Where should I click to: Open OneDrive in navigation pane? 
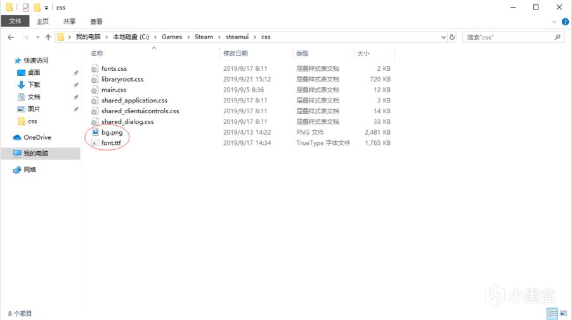pos(37,137)
